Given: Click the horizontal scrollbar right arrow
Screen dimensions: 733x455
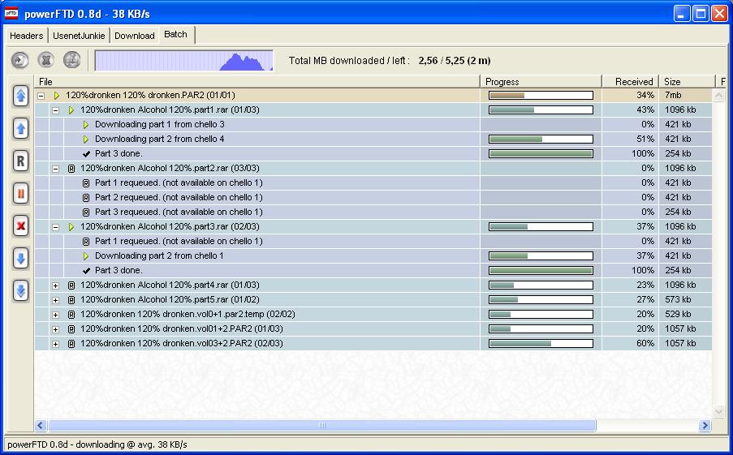Looking at the screenshot, I should click(705, 425).
